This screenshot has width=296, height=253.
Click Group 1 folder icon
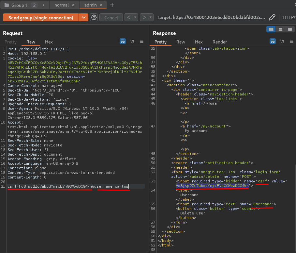point(7,5)
